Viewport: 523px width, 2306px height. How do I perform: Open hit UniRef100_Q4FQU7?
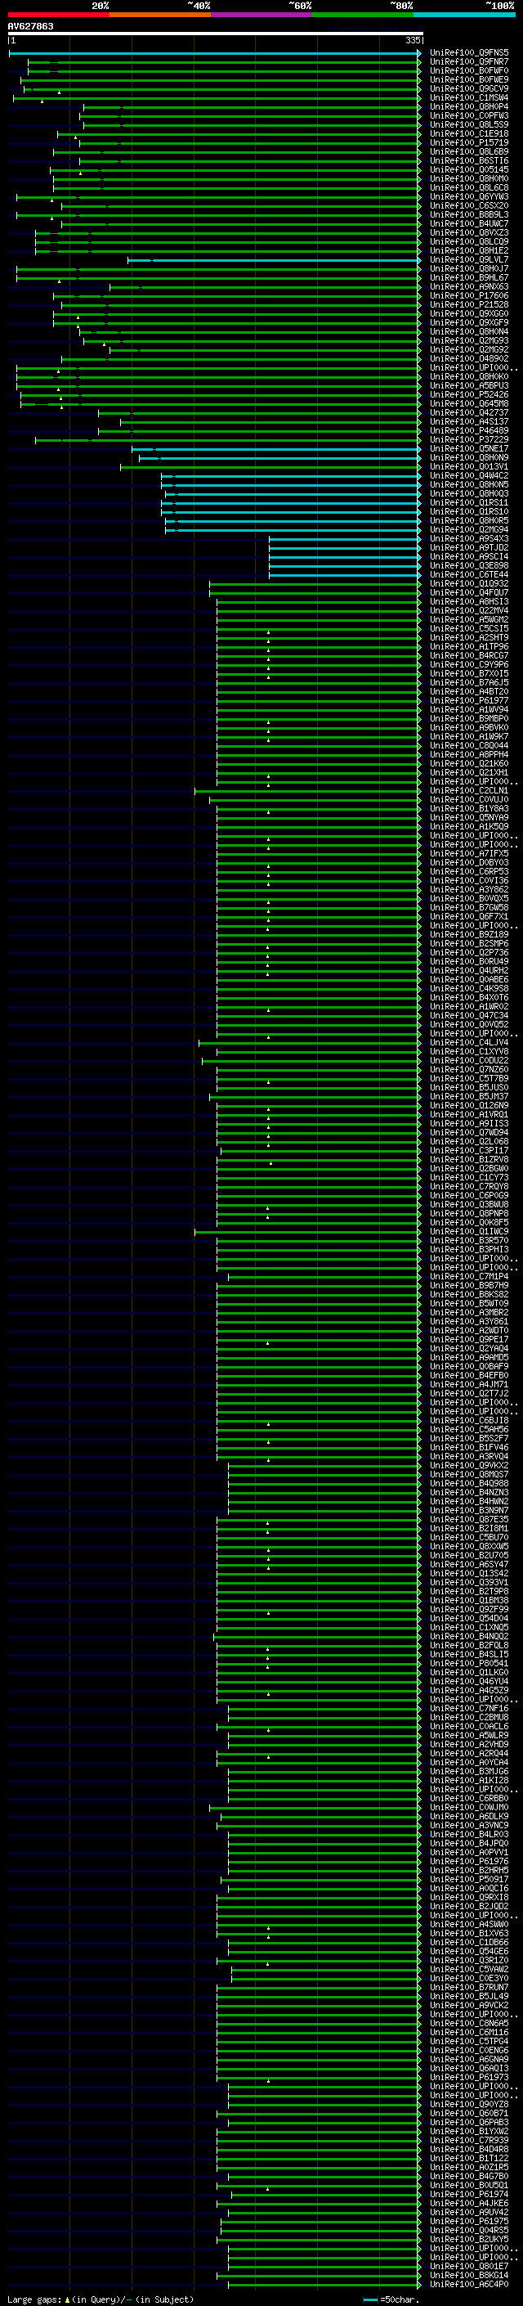tap(469, 592)
